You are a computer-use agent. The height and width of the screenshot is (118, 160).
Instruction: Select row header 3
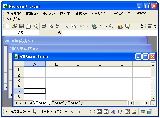[19, 81]
